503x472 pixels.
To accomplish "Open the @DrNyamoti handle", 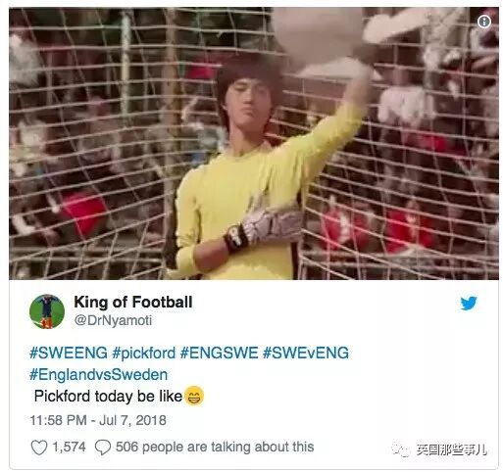I will pyautogui.click(x=113, y=320).
